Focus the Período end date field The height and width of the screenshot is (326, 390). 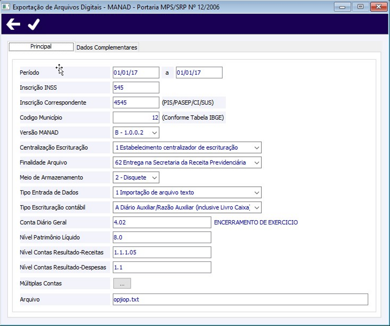pos(199,73)
